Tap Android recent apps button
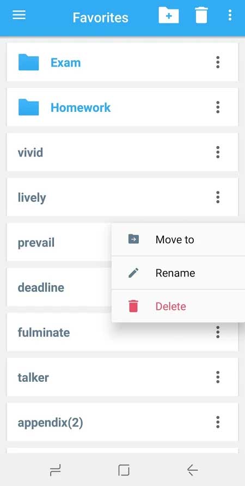The image size is (245, 486). point(55,470)
